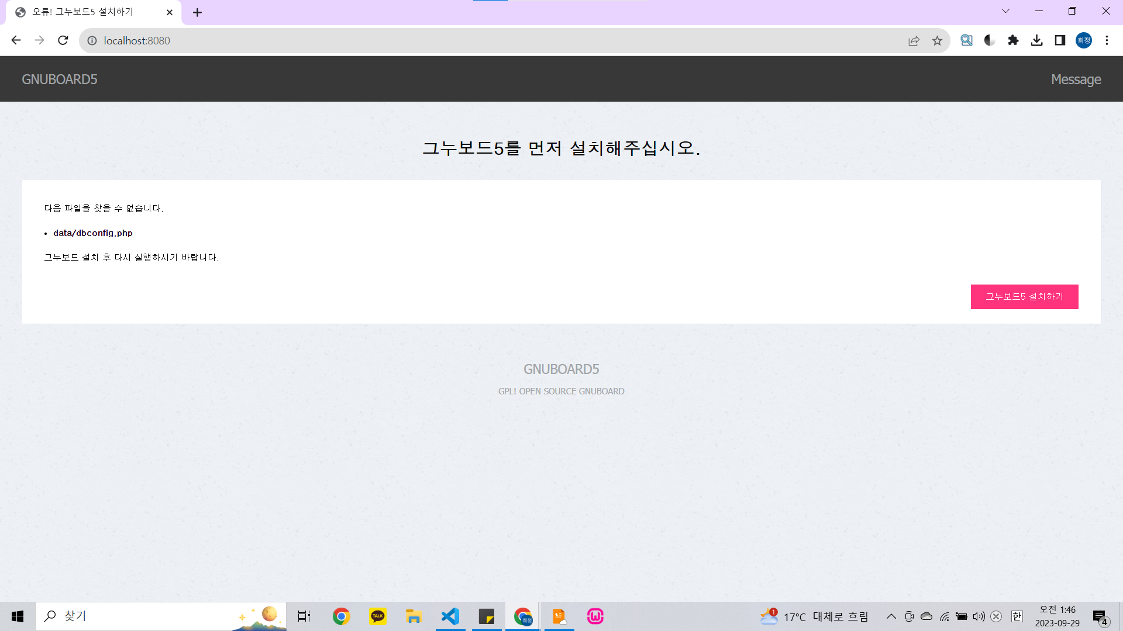Open Visual Studio Code from the taskbar

[x=450, y=616]
